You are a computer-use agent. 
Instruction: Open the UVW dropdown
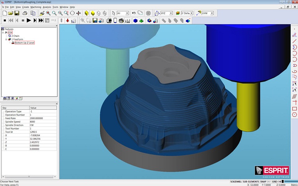tap(212, 13)
